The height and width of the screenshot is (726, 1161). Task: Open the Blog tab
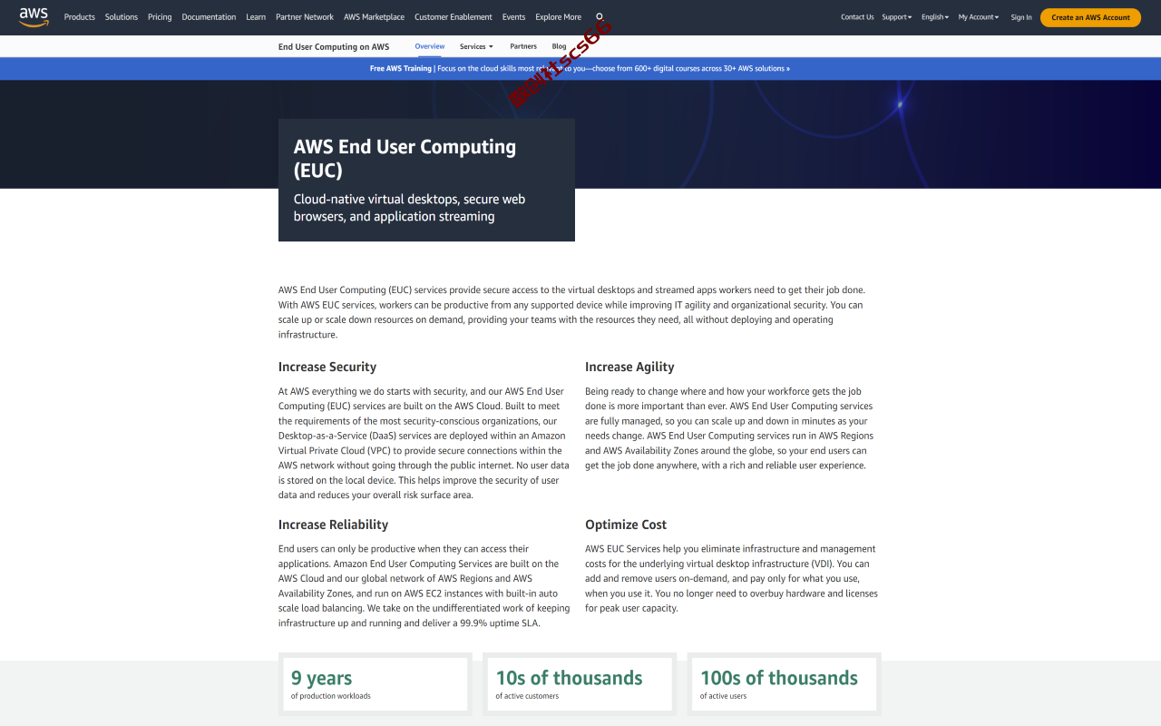pyautogui.click(x=559, y=46)
